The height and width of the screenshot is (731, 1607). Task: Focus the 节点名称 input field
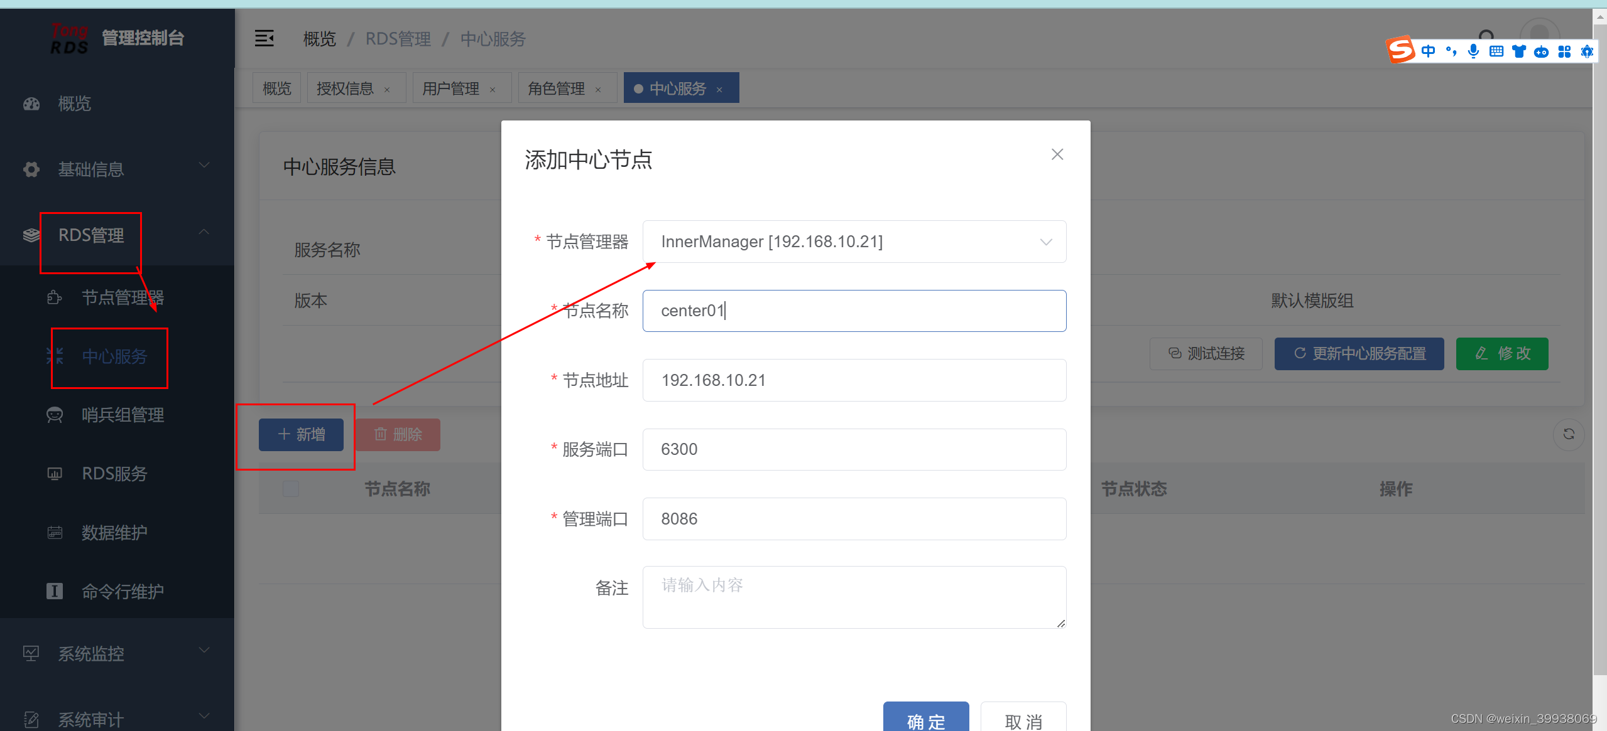click(x=854, y=311)
